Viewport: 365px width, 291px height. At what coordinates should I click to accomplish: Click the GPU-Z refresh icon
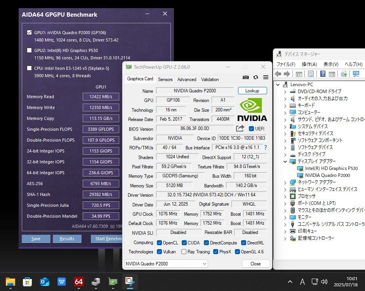255,78
